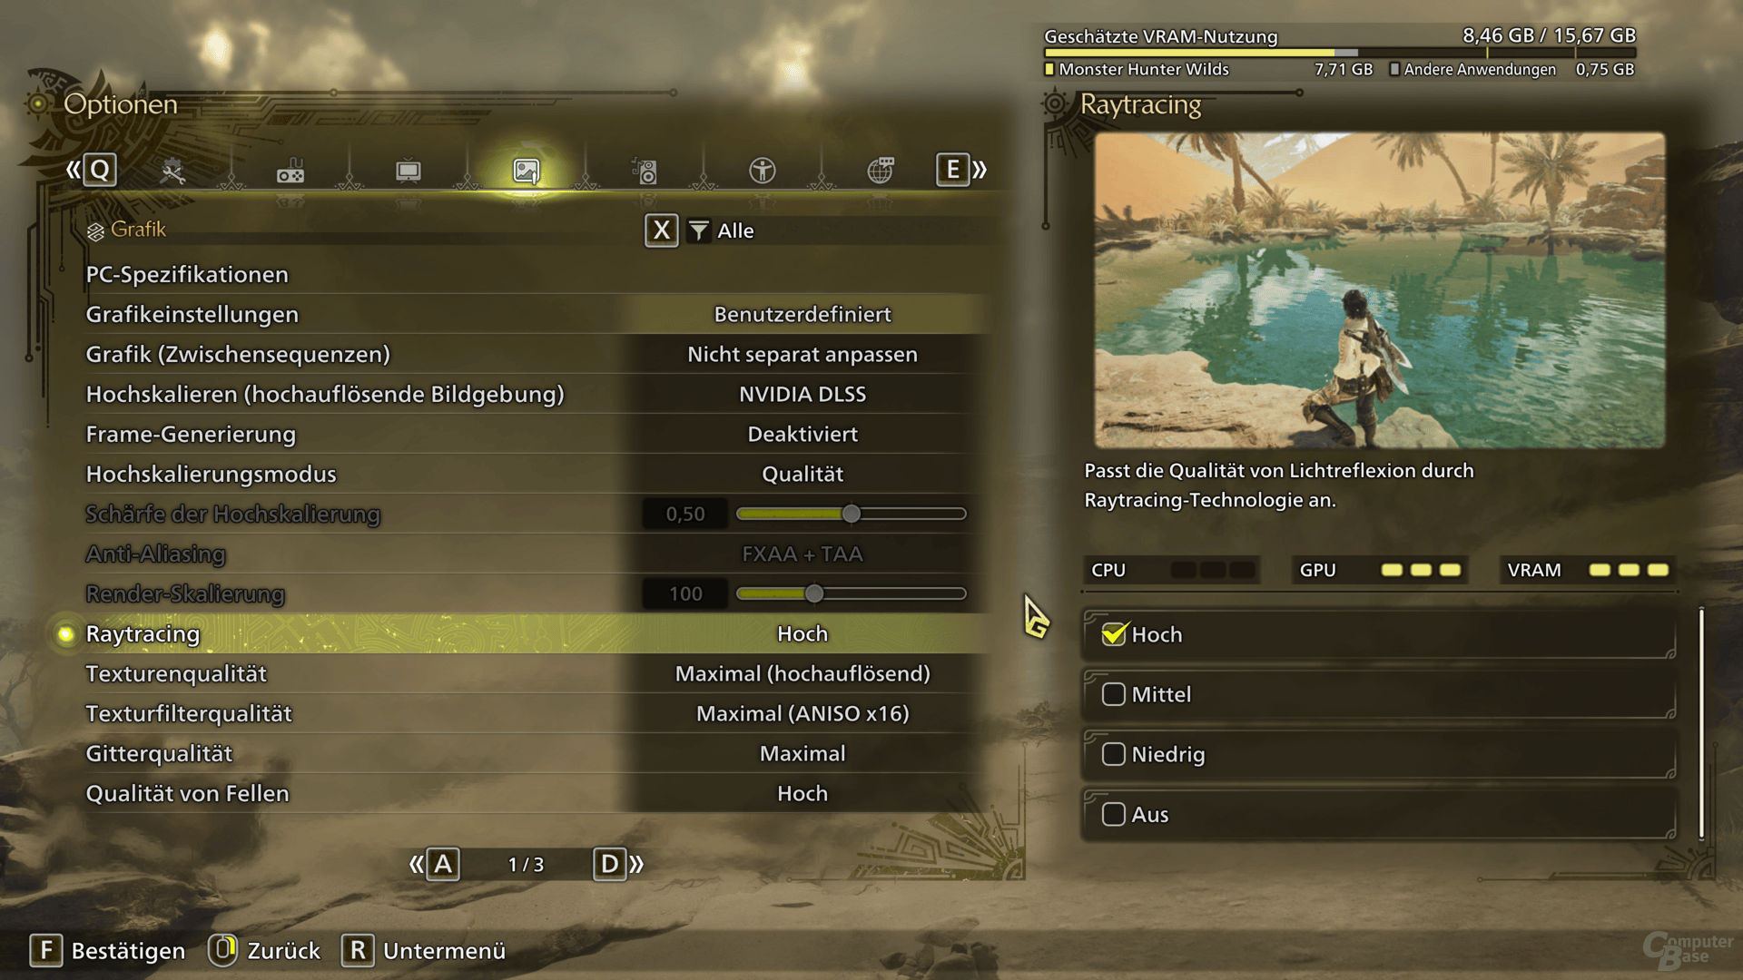The width and height of the screenshot is (1743, 980).
Task: Confirm selection with F Bestätigen button
Action: tap(108, 949)
